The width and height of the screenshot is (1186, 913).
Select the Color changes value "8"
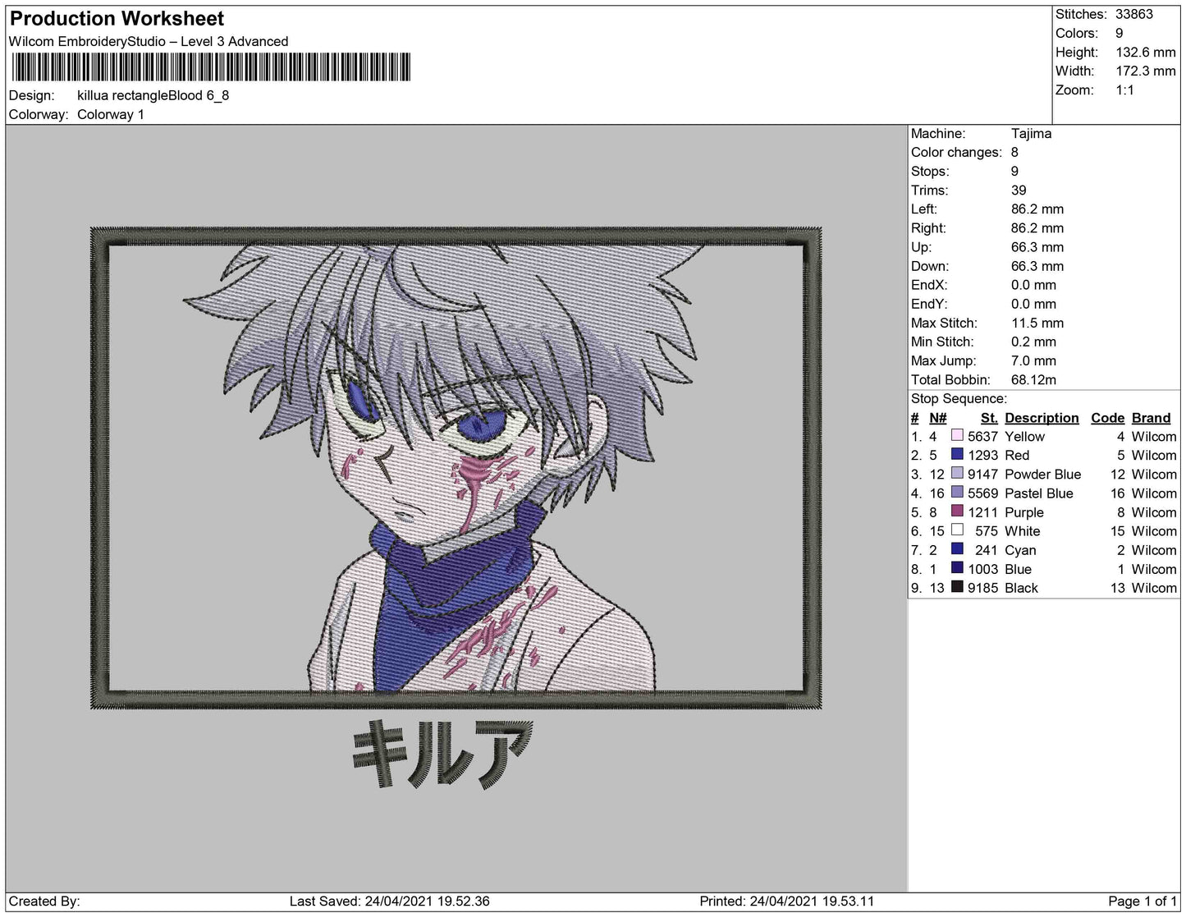(x=1015, y=152)
